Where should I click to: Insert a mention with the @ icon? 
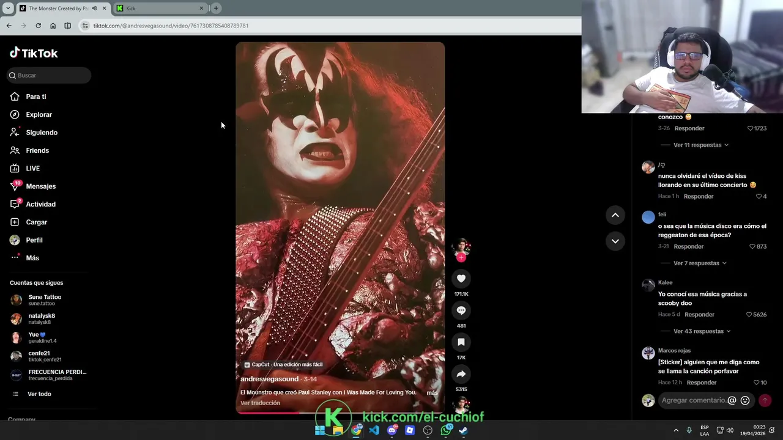click(x=732, y=400)
